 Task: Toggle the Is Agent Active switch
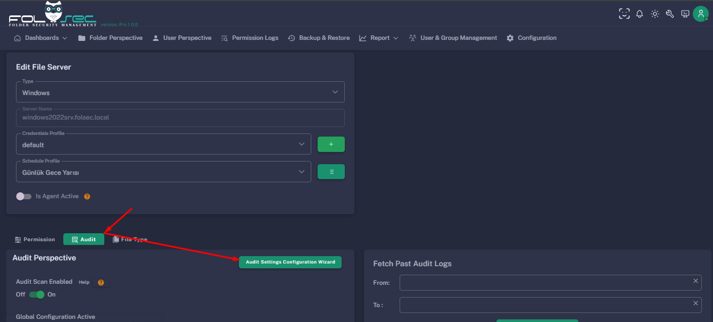coord(24,197)
